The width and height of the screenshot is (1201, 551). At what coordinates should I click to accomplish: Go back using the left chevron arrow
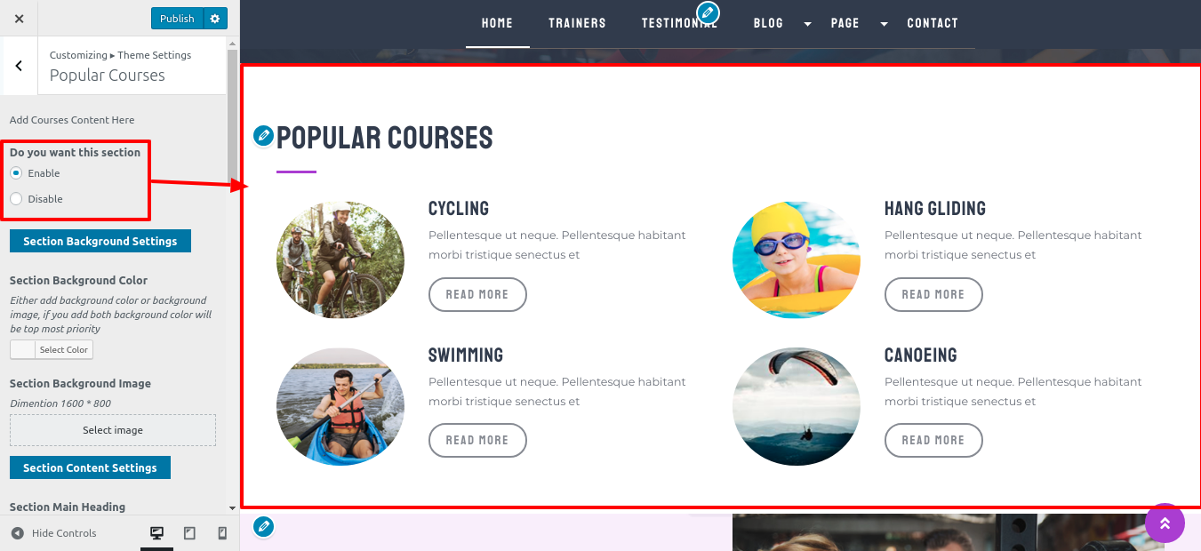click(19, 66)
